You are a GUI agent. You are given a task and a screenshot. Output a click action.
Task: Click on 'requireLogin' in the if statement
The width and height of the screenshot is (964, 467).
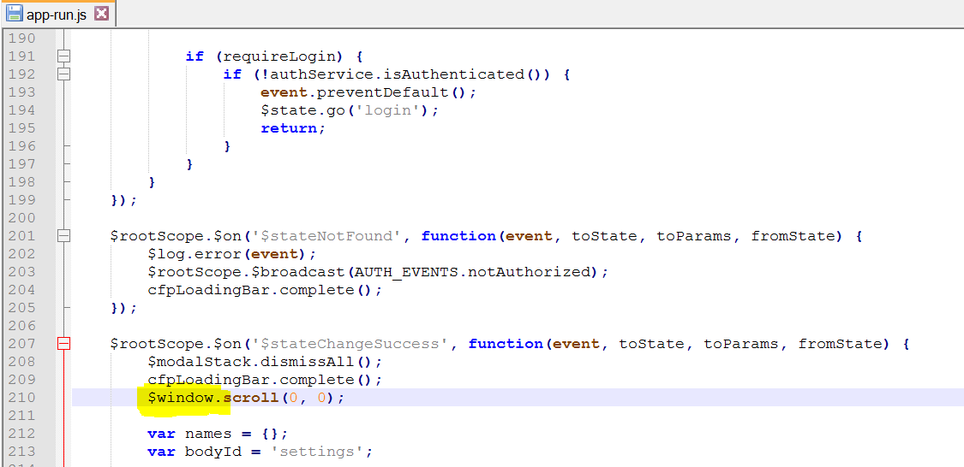(x=279, y=56)
